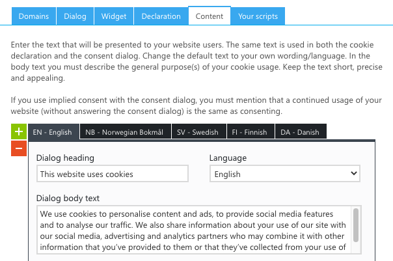Viewport: 393px width, 261px height.
Task: Open the DA - Danish language tab
Action: coord(301,131)
